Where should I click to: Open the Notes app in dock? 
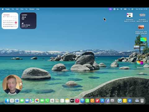(x=67, y=101)
